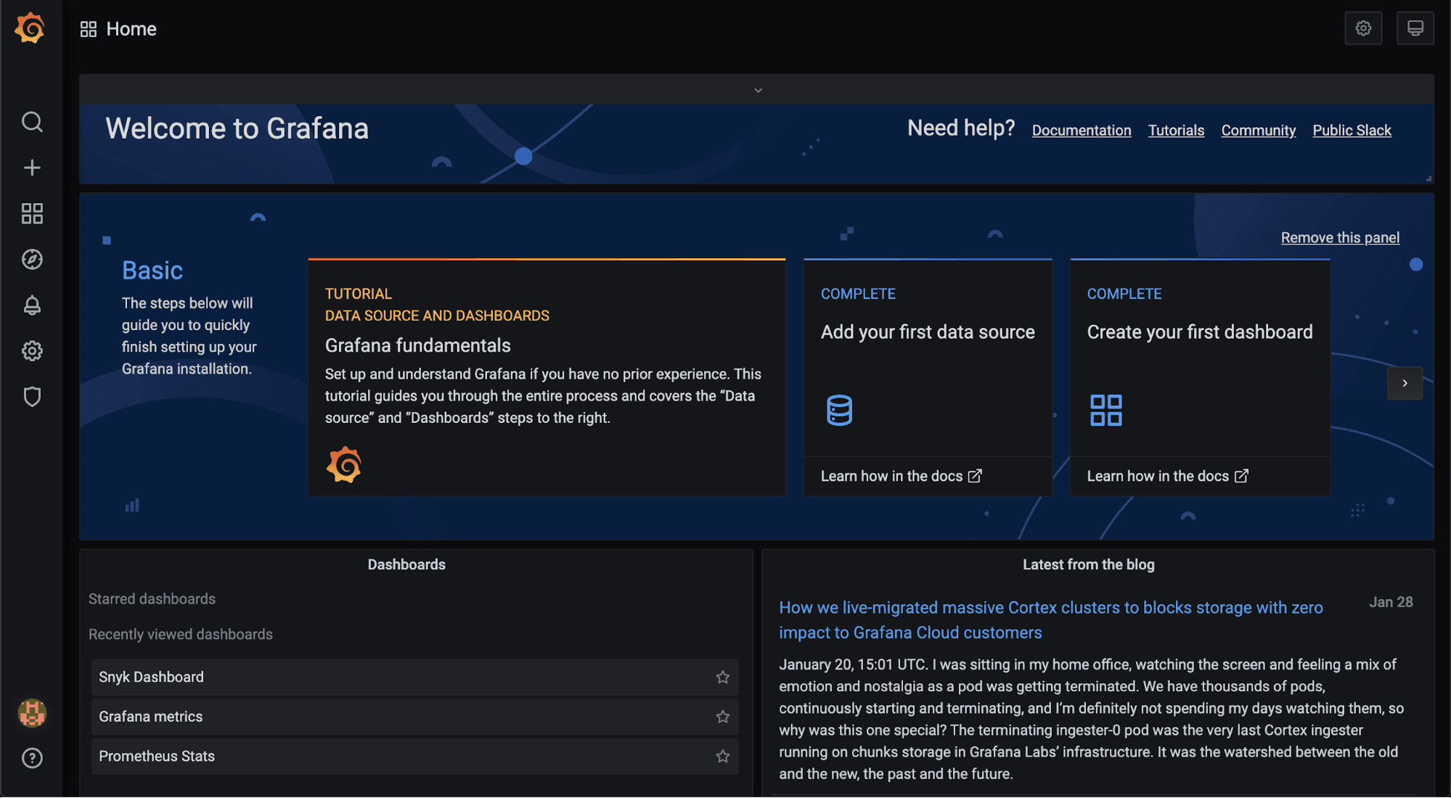Open the Community link
Image resolution: width=1451 pixels, height=798 pixels.
coord(1259,130)
